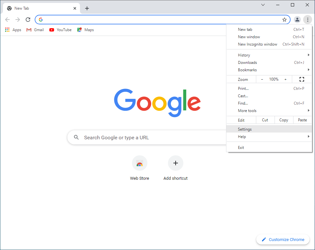Choose New Incognito window
Screen dimensions: 315x250
(258, 44)
